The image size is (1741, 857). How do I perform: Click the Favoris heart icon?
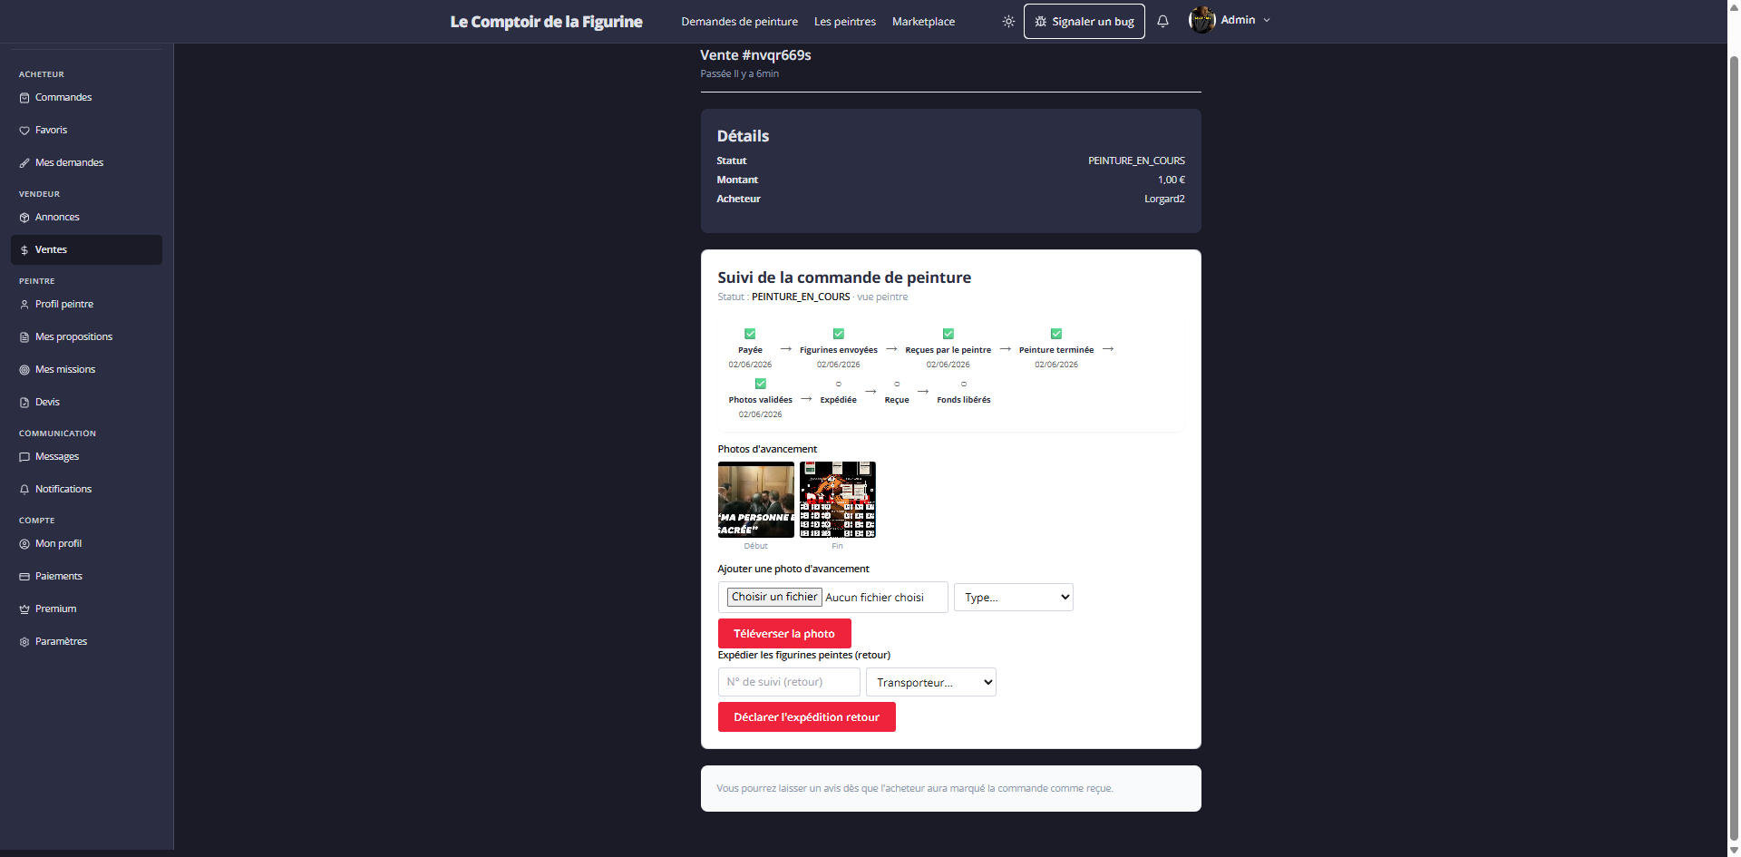tap(24, 131)
